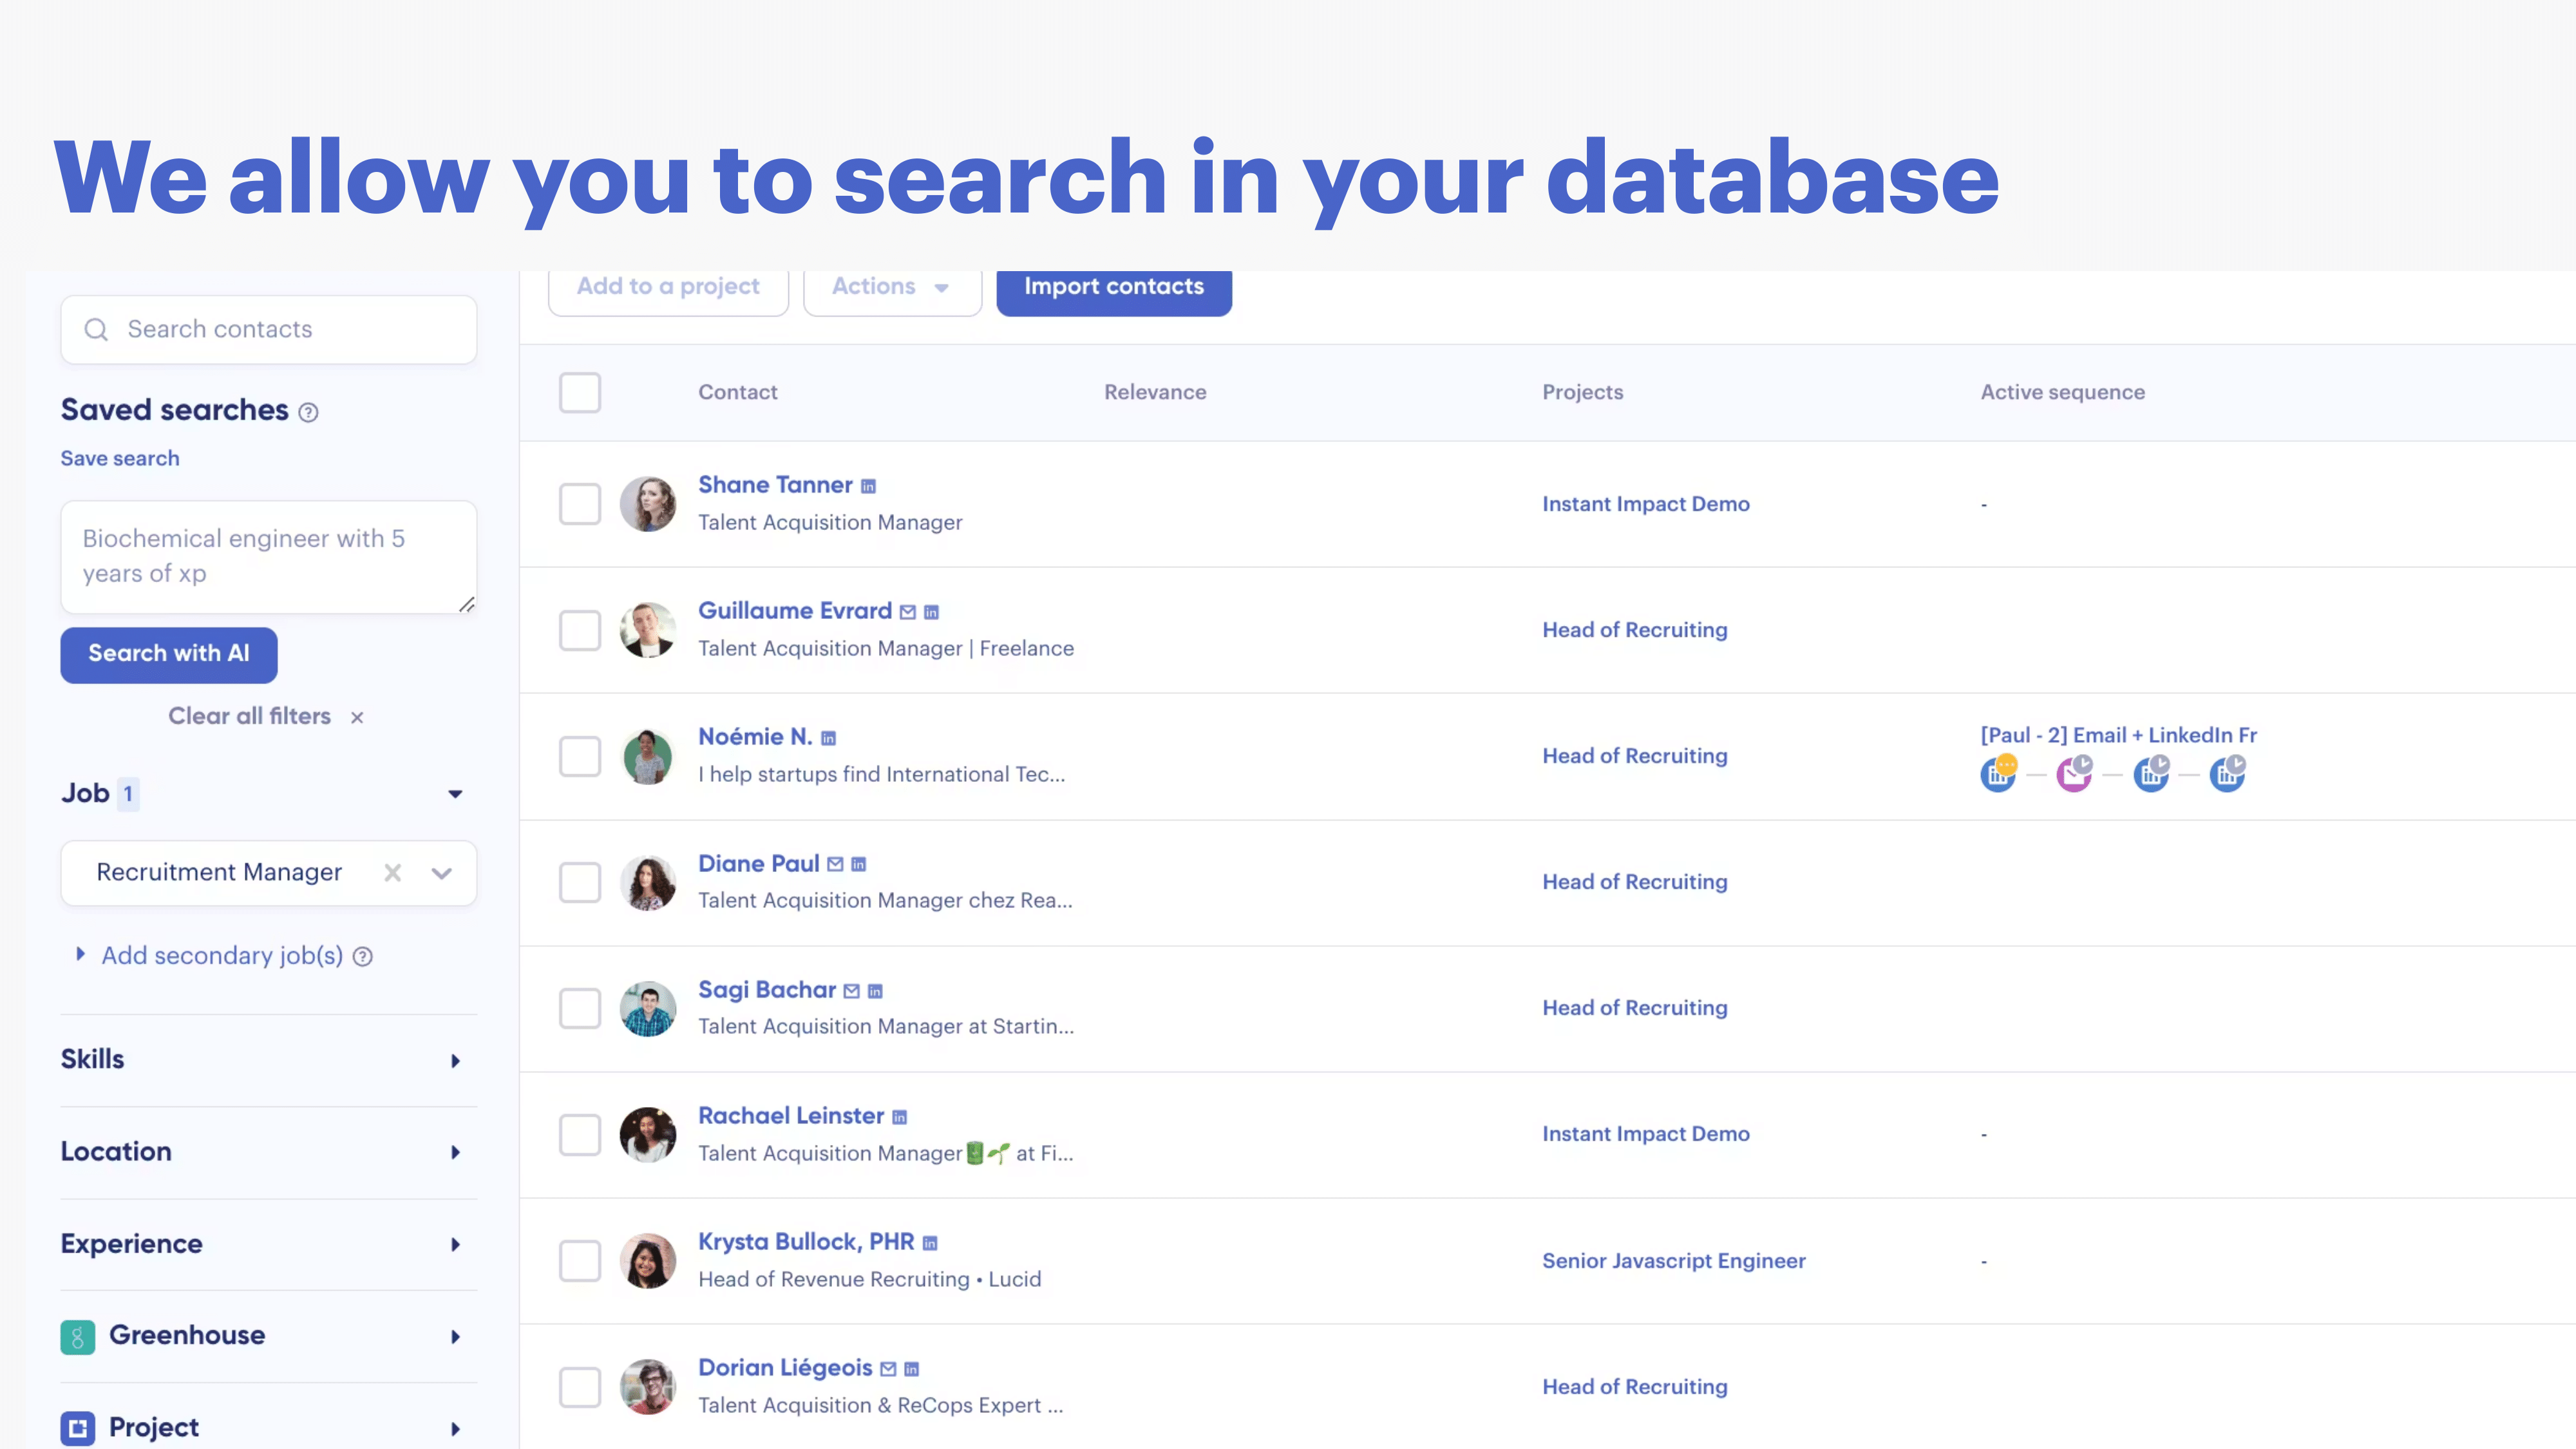Check the box for Krysta Bullock, PHR
Image resolution: width=2576 pixels, height=1449 pixels.
click(580, 1261)
